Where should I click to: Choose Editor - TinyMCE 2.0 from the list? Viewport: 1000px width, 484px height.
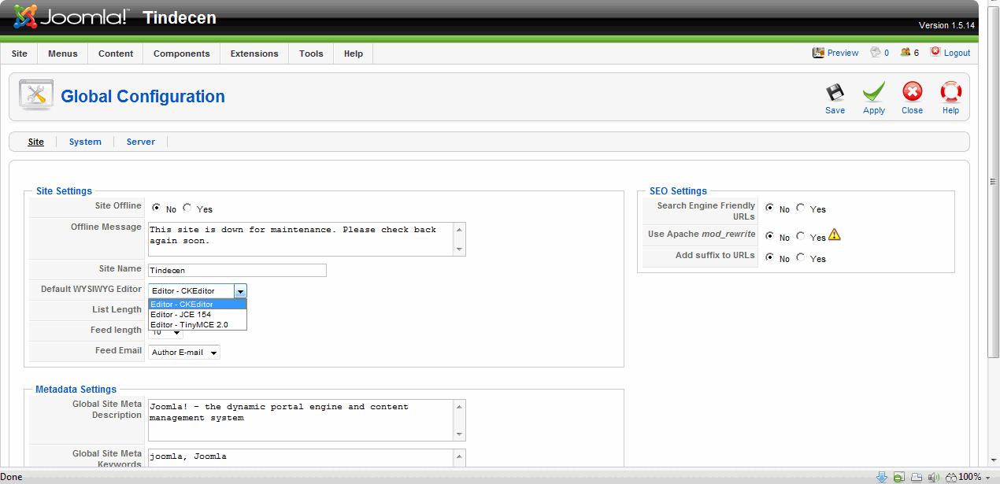coord(198,324)
